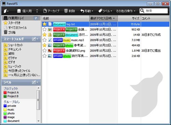
Task: Click the zip archive icon of 14 KB row
Action: [50, 35]
